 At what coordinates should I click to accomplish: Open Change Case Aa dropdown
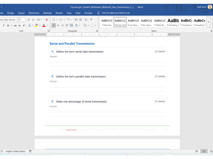pyautogui.click(x=40, y=20)
